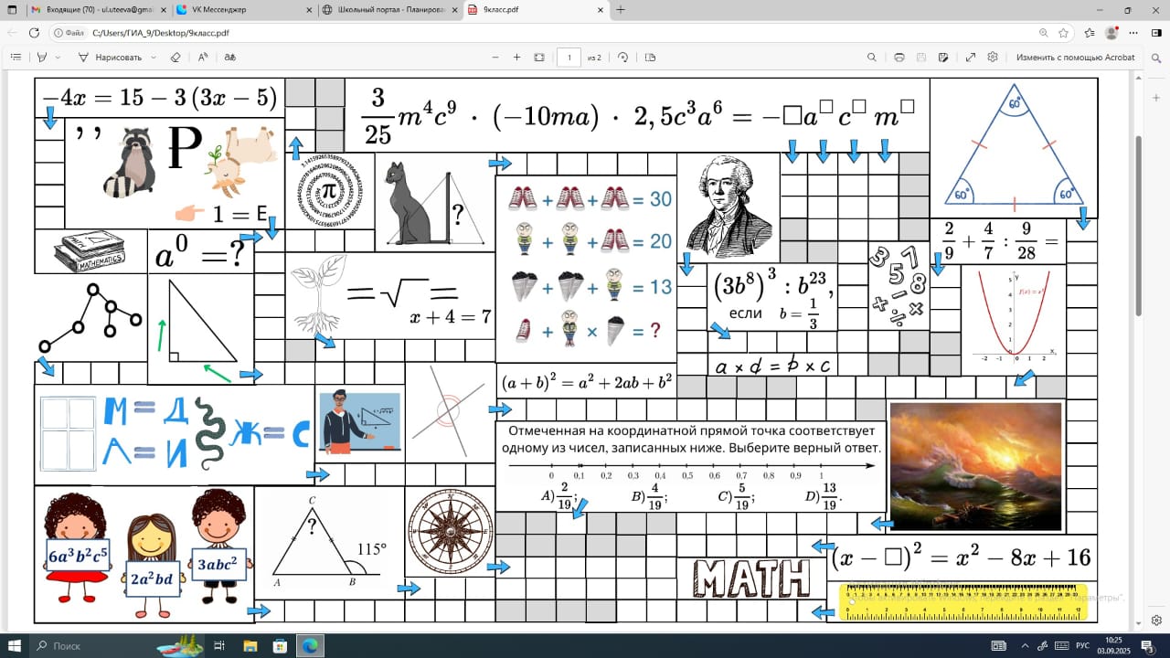Print the PDF document
Viewport: 1170px width, 658px height.
point(899,57)
